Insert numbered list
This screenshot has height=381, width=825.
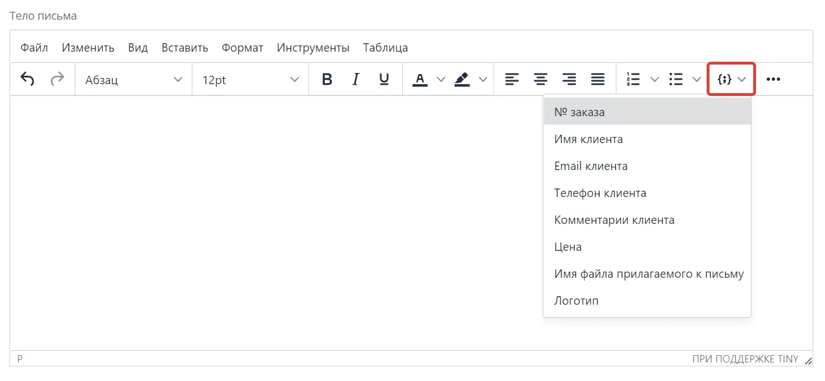pos(634,79)
